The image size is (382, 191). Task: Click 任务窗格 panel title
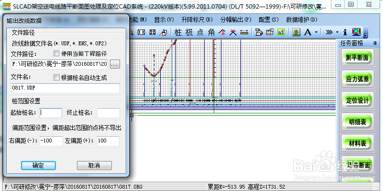[352, 43]
